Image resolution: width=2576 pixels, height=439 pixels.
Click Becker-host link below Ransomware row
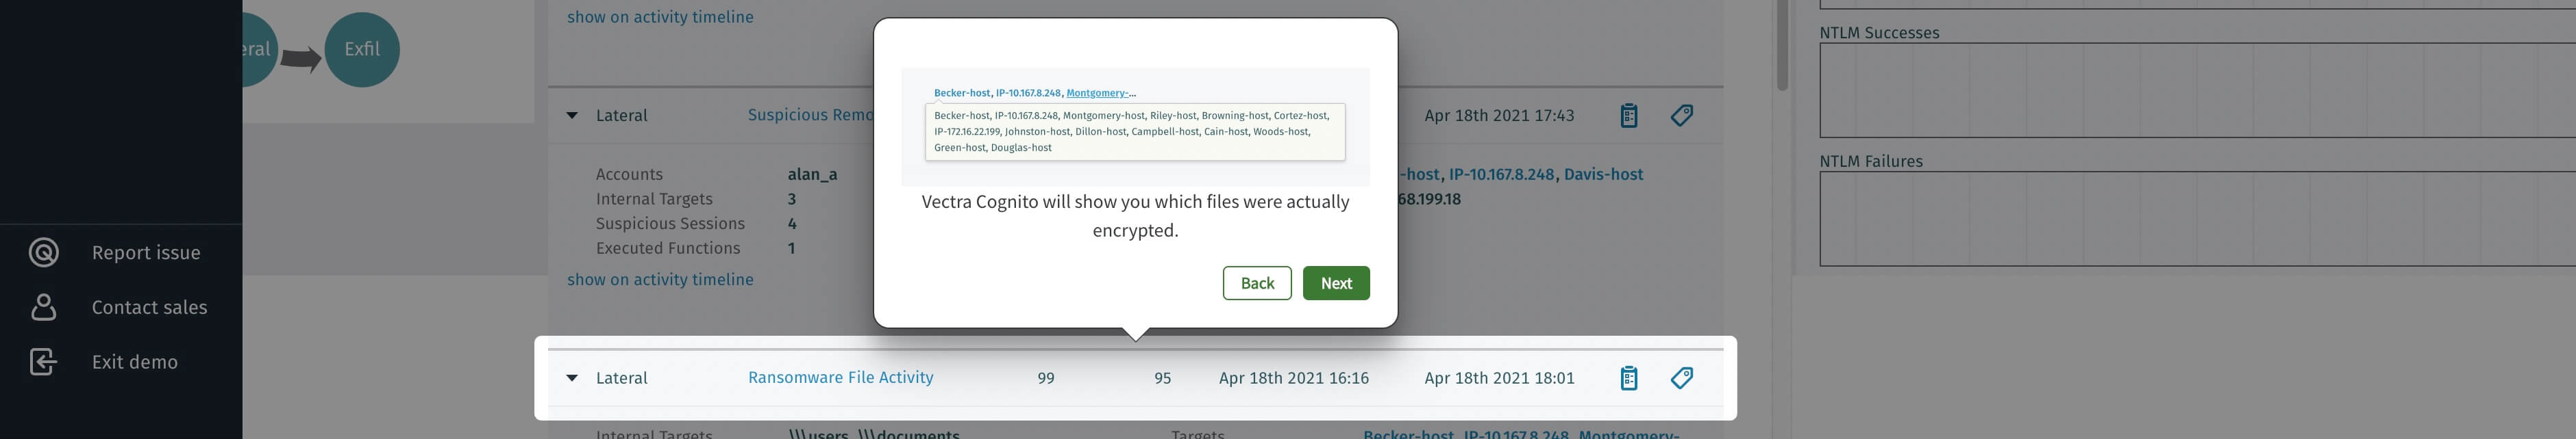(1408, 434)
